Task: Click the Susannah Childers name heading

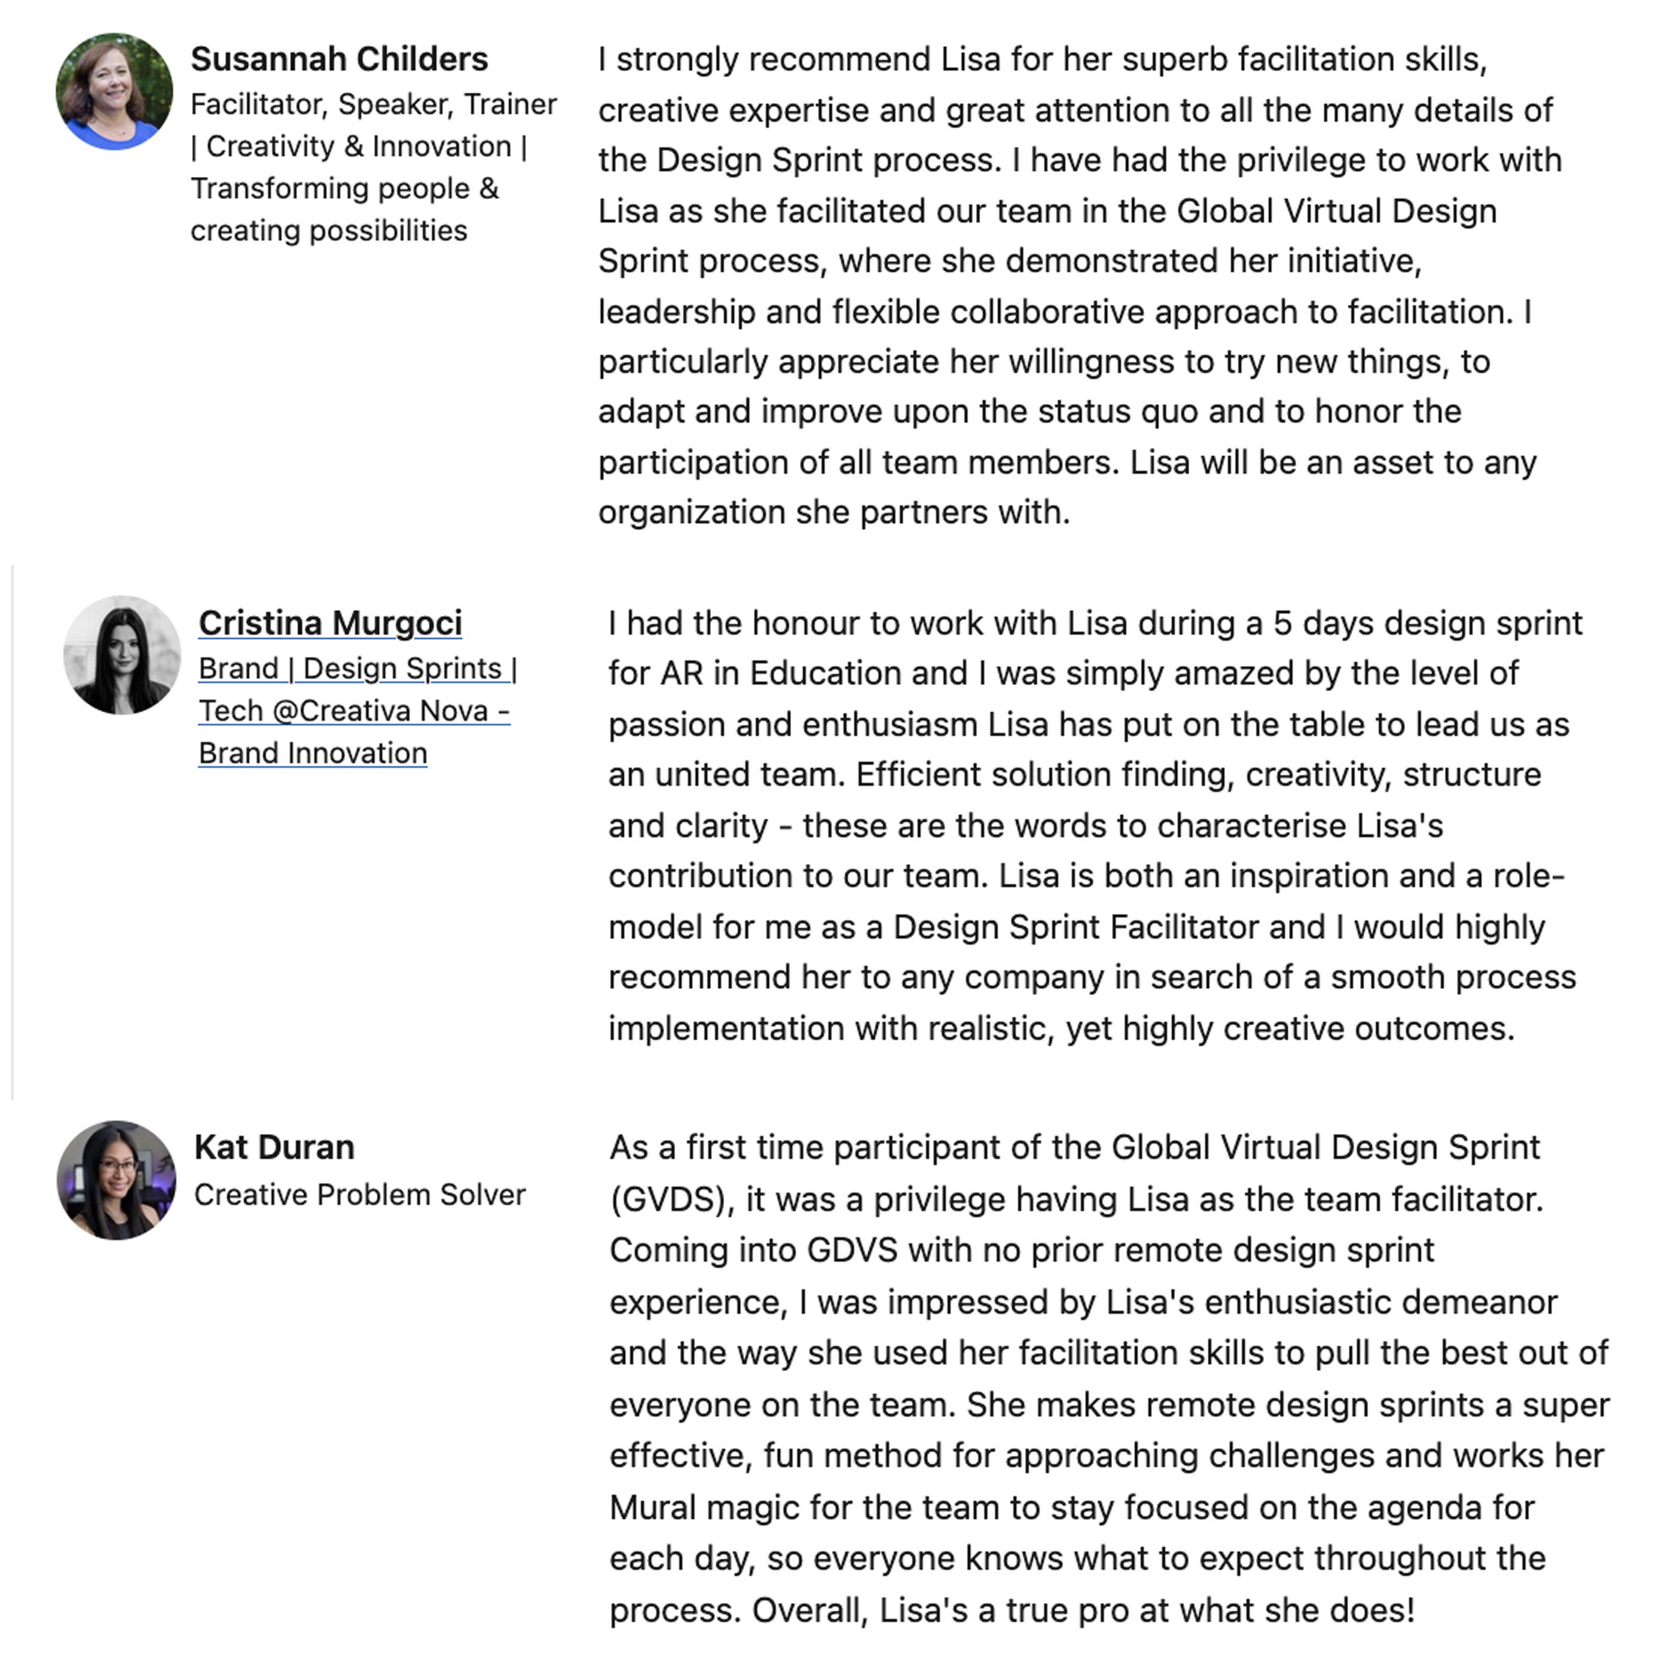Action: pos(339,59)
